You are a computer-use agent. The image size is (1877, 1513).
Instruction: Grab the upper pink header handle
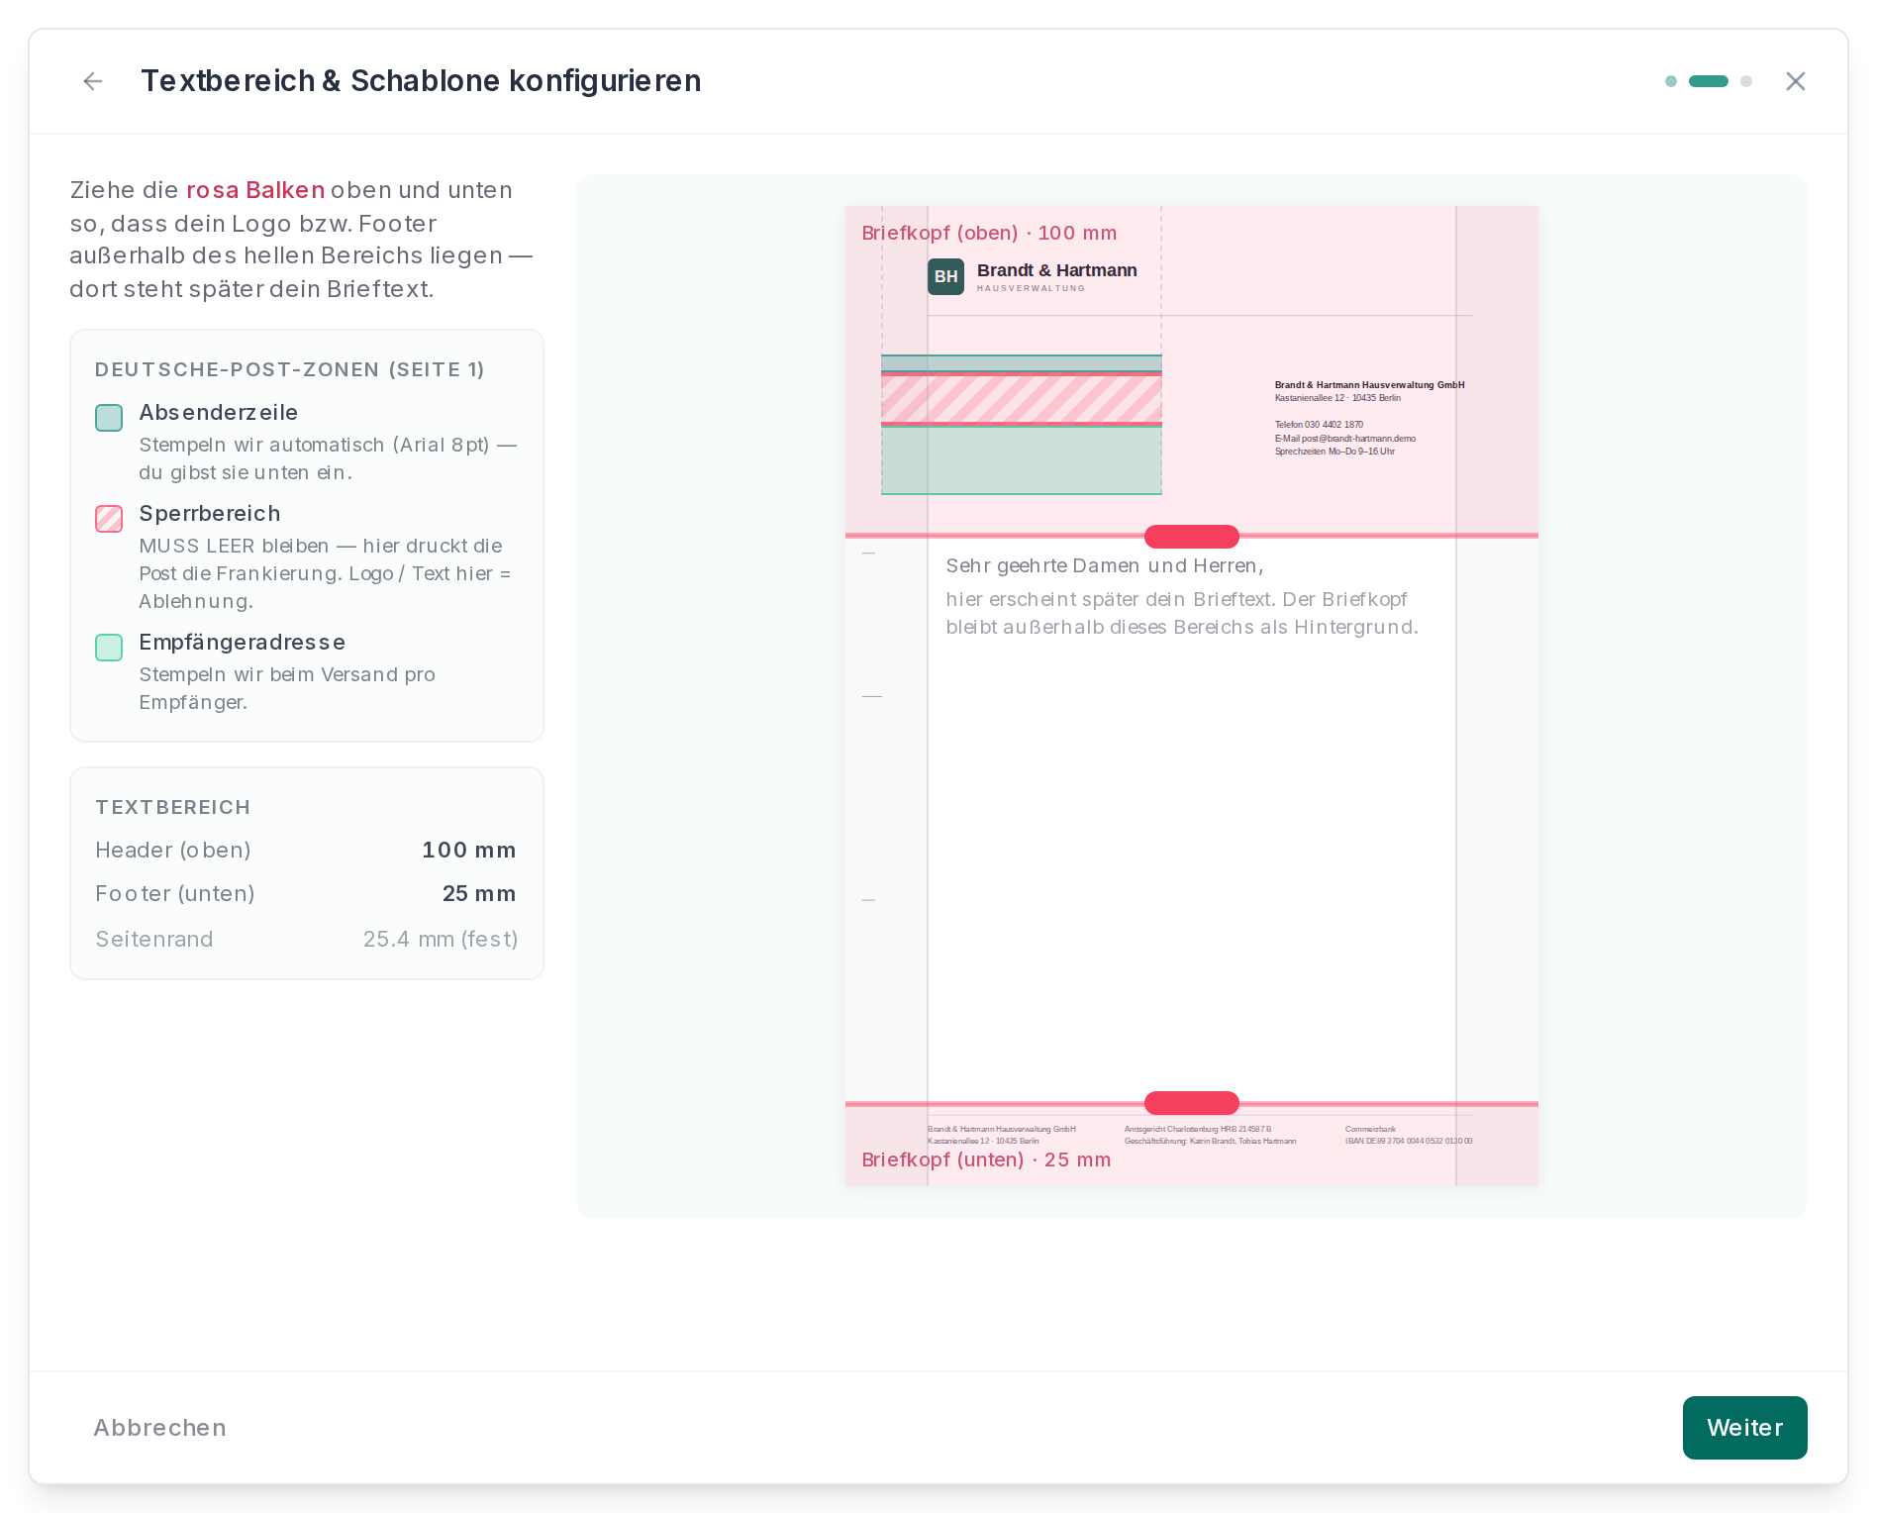[1192, 536]
